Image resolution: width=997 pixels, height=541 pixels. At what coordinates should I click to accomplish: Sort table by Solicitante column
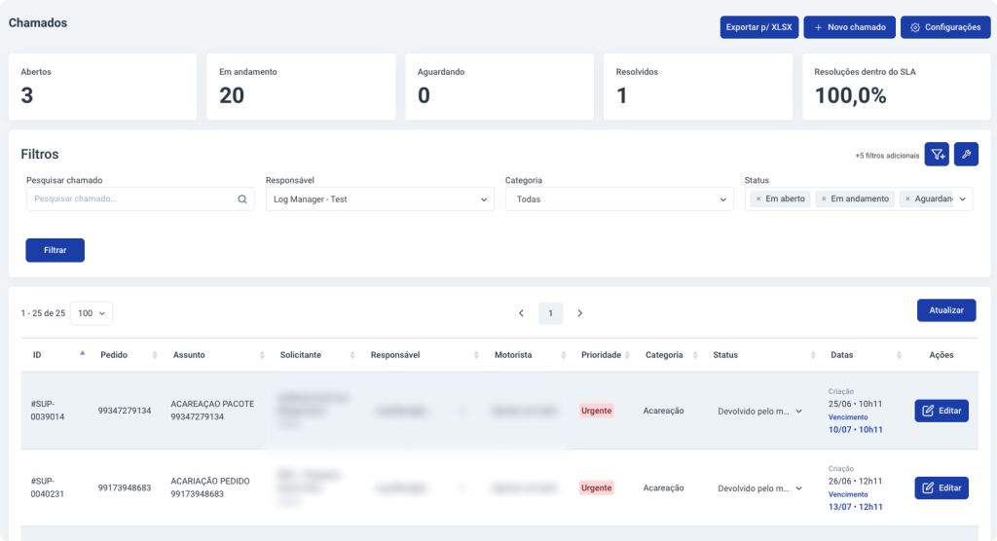pyautogui.click(x=352, y=355)
